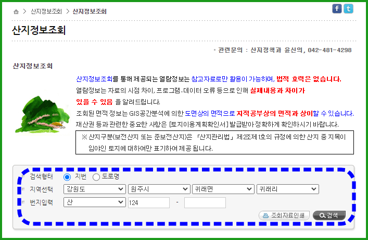Click the blue 산지정보조회 text in notice
The image size is (368, 240).
94,79
